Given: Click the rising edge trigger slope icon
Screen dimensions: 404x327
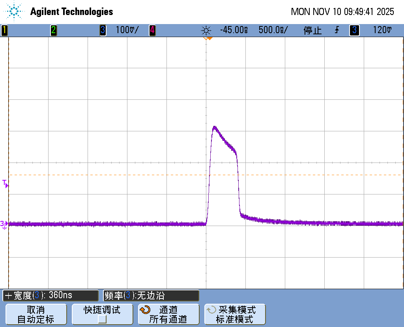Looking at the screenshot, I should point(337,30).
